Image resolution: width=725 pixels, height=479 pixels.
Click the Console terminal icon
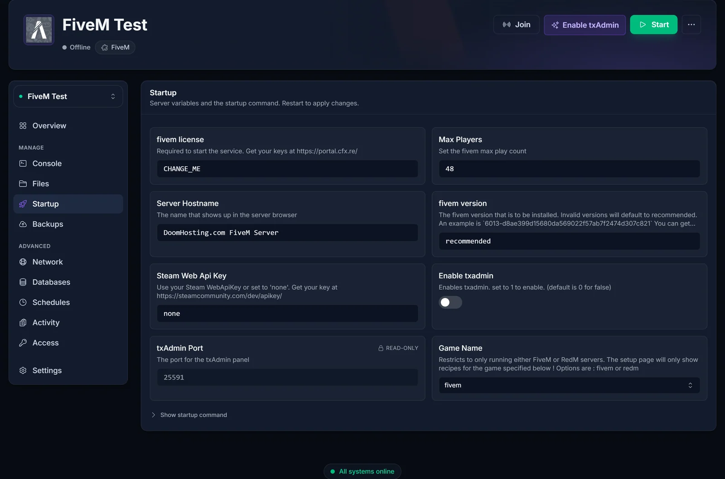point(23,163)
